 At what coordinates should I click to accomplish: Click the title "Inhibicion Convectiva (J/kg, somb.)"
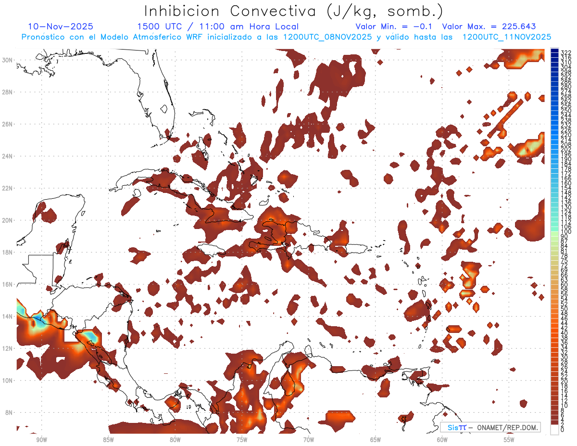(x=293, y=11)
